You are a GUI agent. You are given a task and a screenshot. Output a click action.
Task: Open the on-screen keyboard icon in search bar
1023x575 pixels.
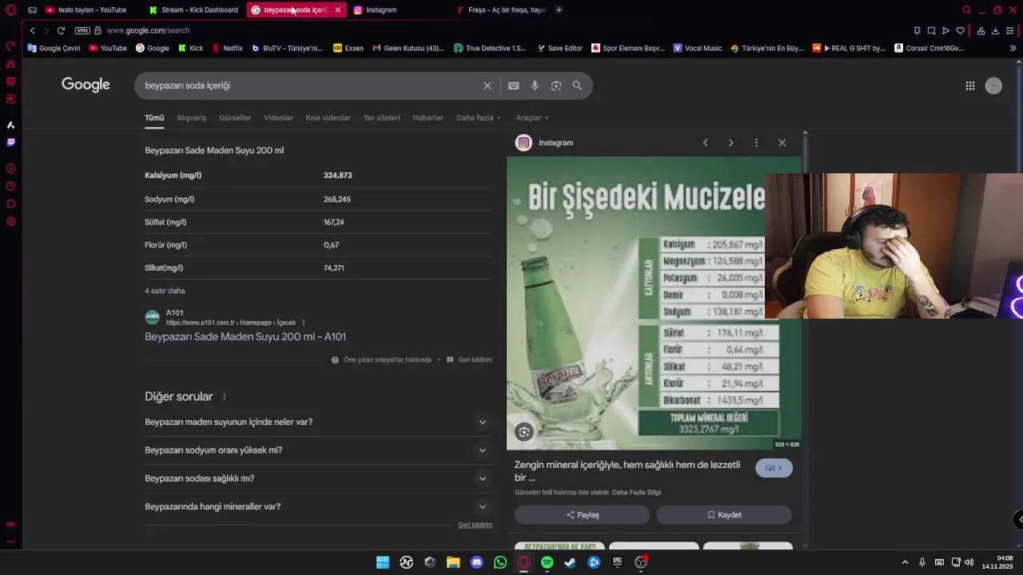click(x=513, y=85)
